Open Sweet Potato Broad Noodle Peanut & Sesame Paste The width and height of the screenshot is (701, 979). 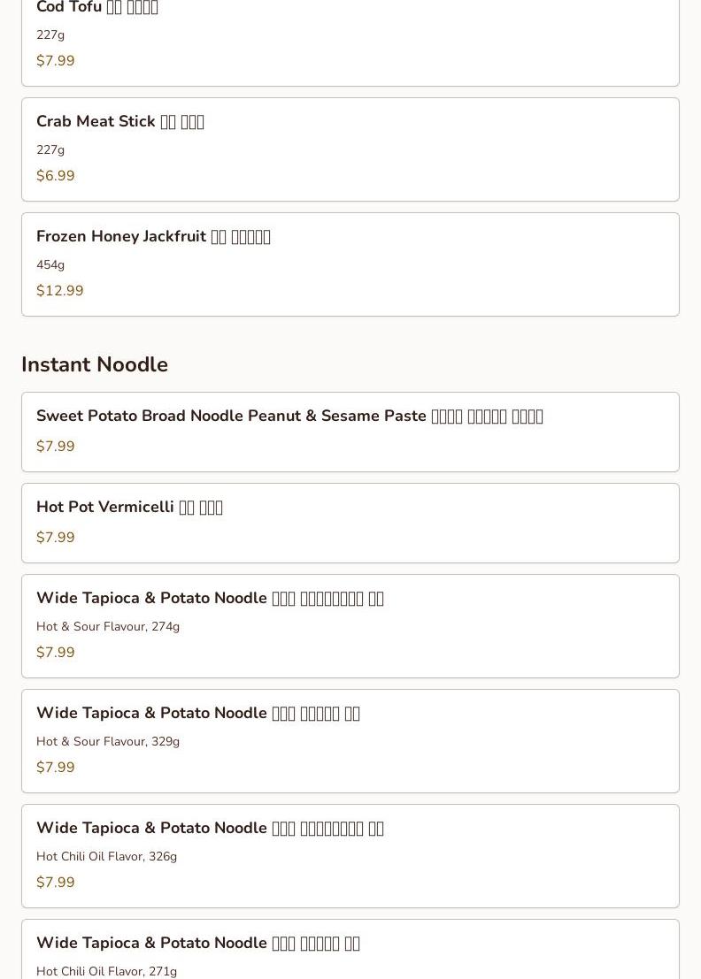point(350,432)
